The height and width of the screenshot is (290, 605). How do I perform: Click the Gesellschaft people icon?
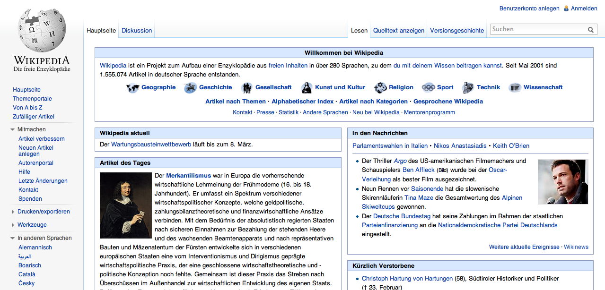(247, 88)
